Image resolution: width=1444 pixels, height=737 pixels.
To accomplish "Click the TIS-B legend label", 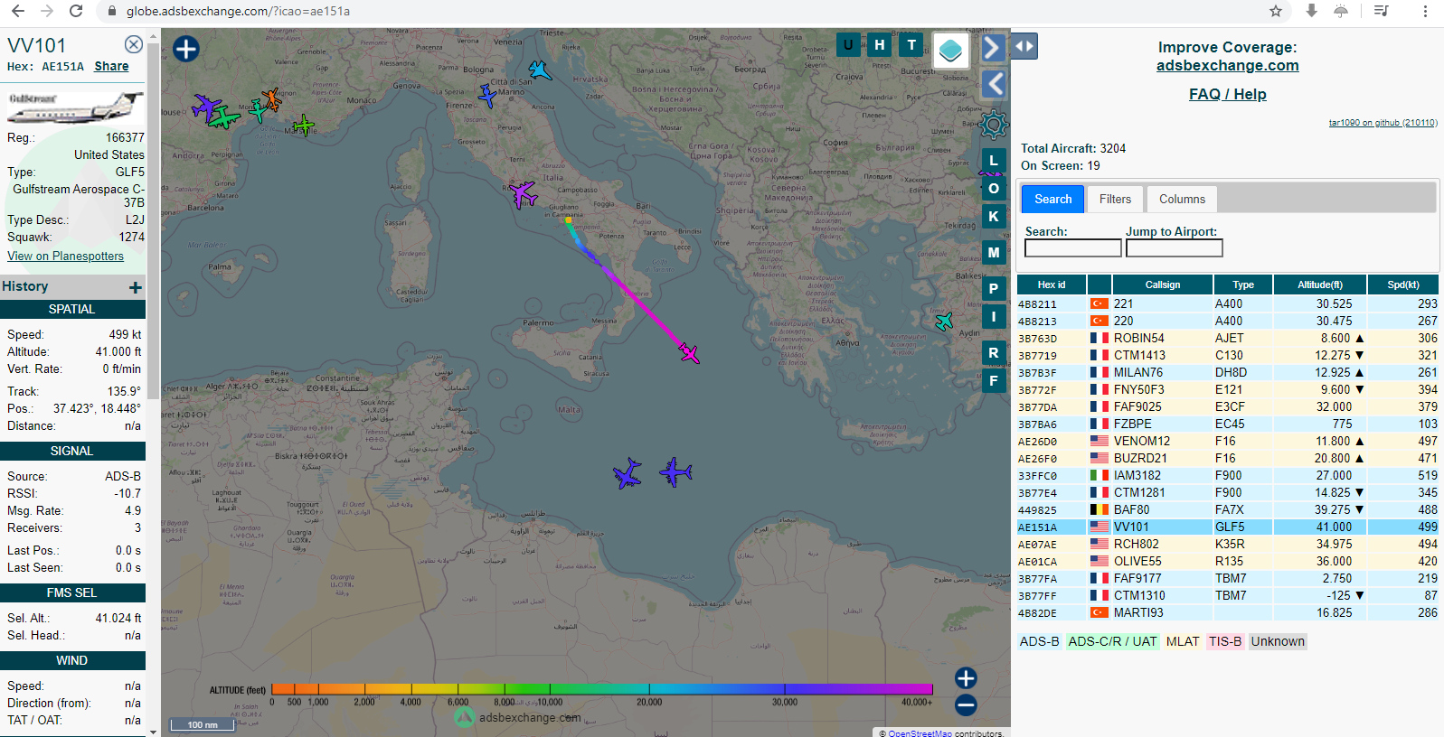I will point(1225,641).
